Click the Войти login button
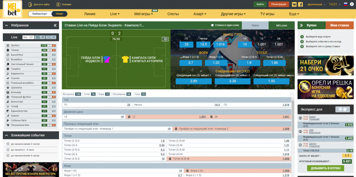Image resolution: width=356 pixels, height=177 pixels. pos(260,4)
